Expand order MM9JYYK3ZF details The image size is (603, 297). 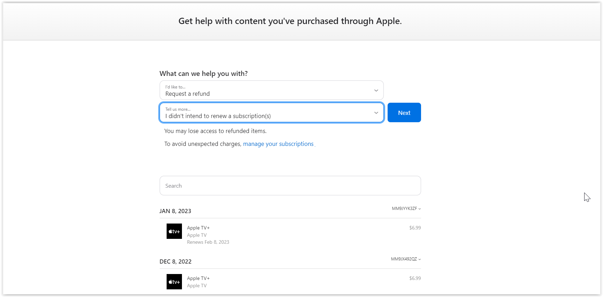[405, 209]
